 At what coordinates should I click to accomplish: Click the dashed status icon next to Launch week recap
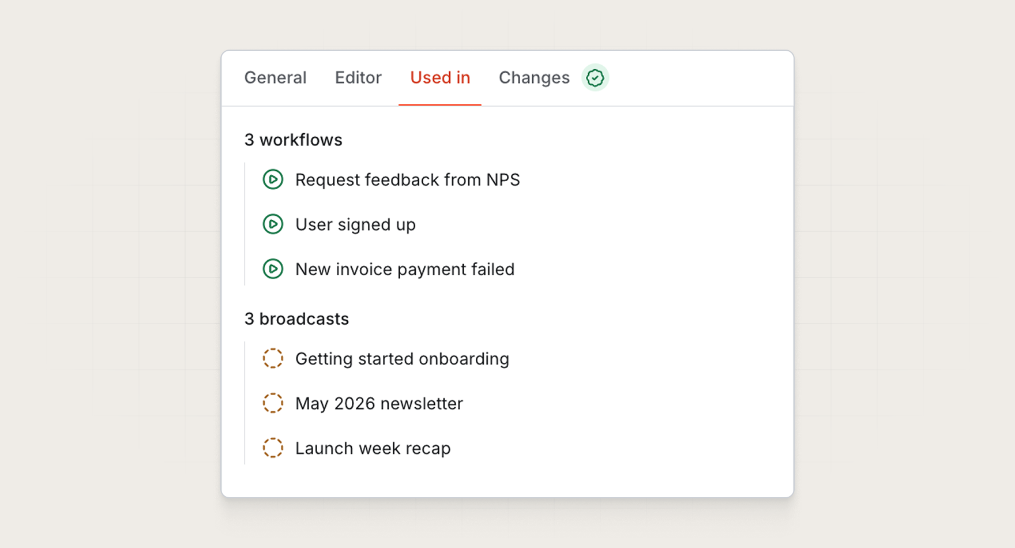(x=273, y=448)
